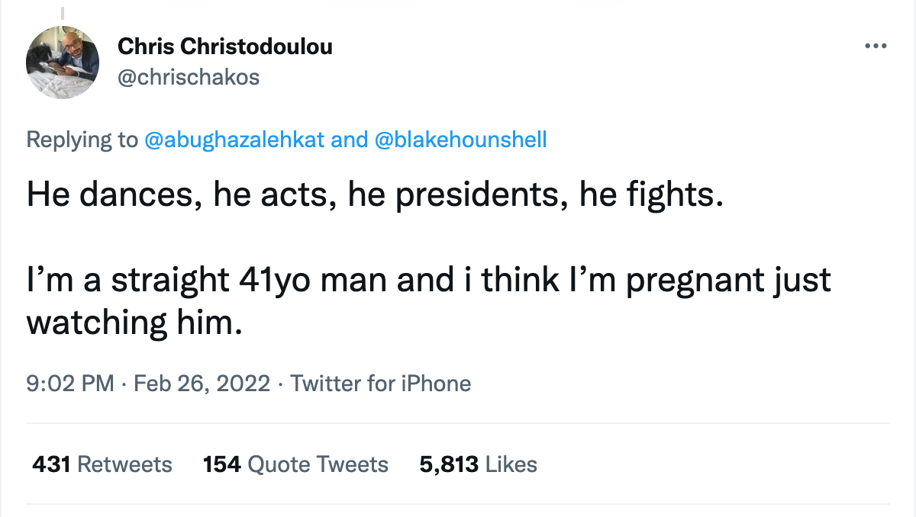Click the 154 quote tweet count

pyautogui.click(x=222, y=464)
